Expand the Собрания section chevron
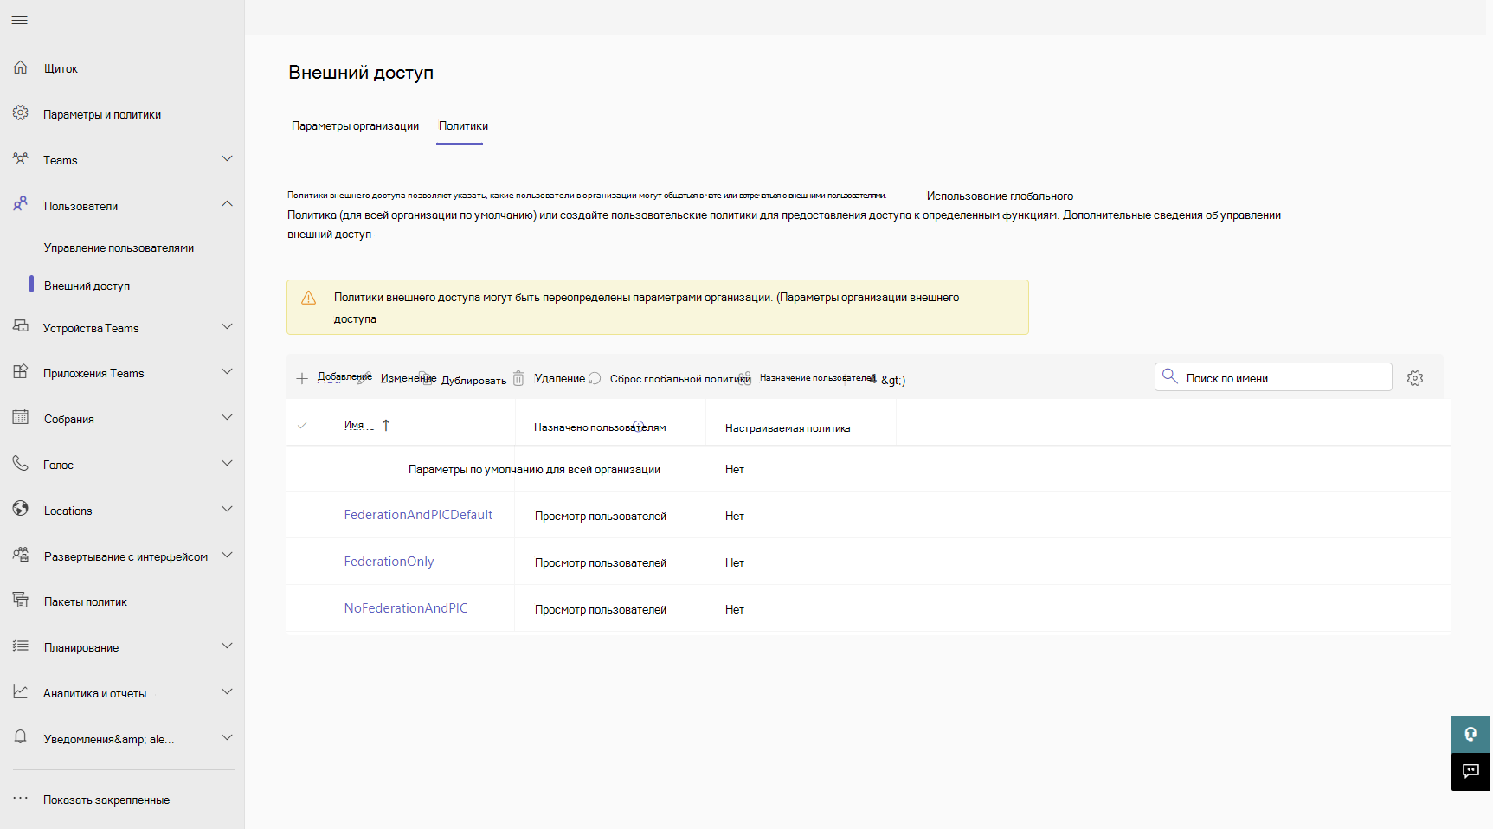The image size is (1493, 829). tap(227, 418)
